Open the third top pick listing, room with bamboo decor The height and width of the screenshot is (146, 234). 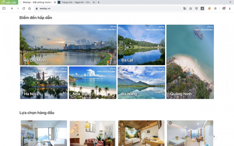coord(141,133)
